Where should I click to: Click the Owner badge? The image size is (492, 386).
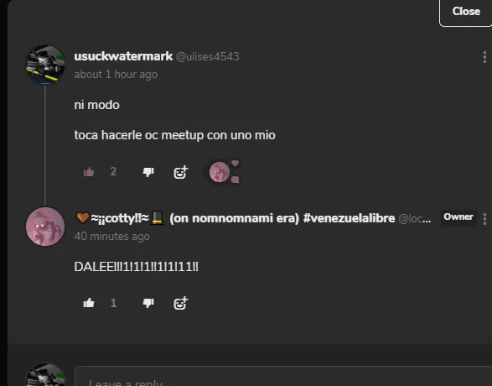pyautogui.click(x=458, y=217)
